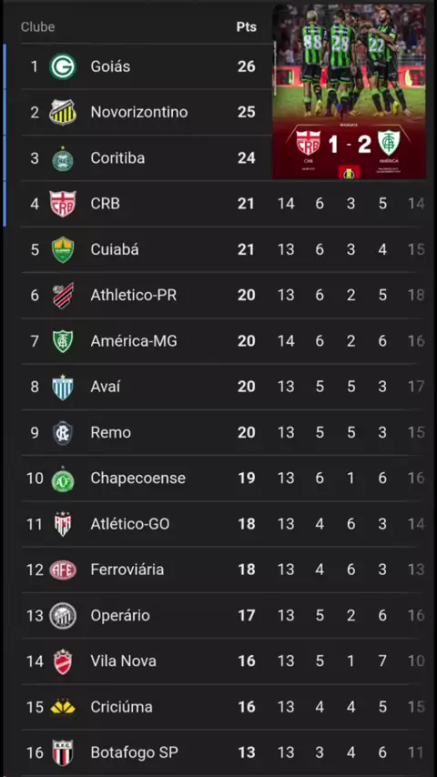Click the Novorizontino club crest
Image resolution: width=437 pixels, height=777 pixels.
click(63, 112)
